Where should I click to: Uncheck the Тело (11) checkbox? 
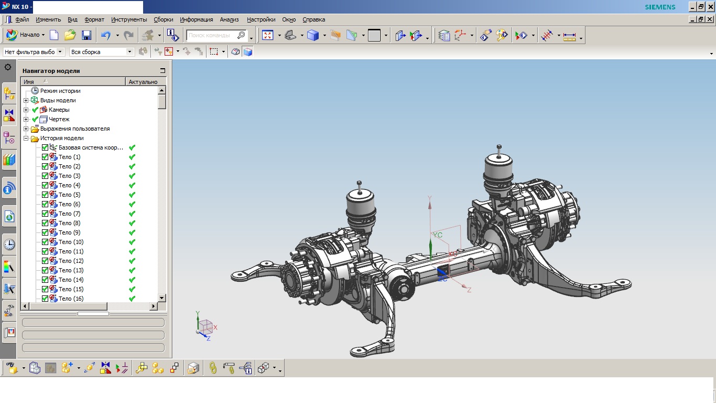point(45,251)
